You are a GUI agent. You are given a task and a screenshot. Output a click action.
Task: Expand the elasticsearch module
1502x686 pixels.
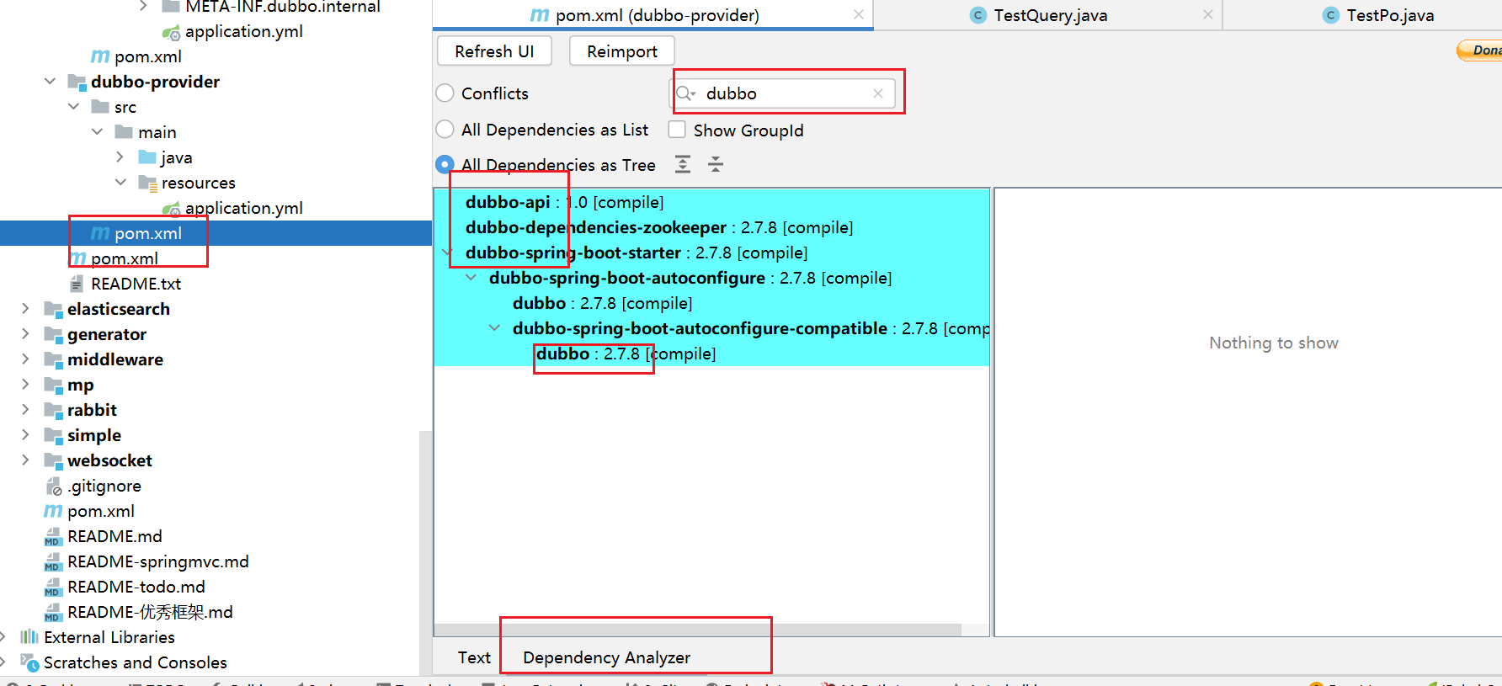click(x=25, y=309)
